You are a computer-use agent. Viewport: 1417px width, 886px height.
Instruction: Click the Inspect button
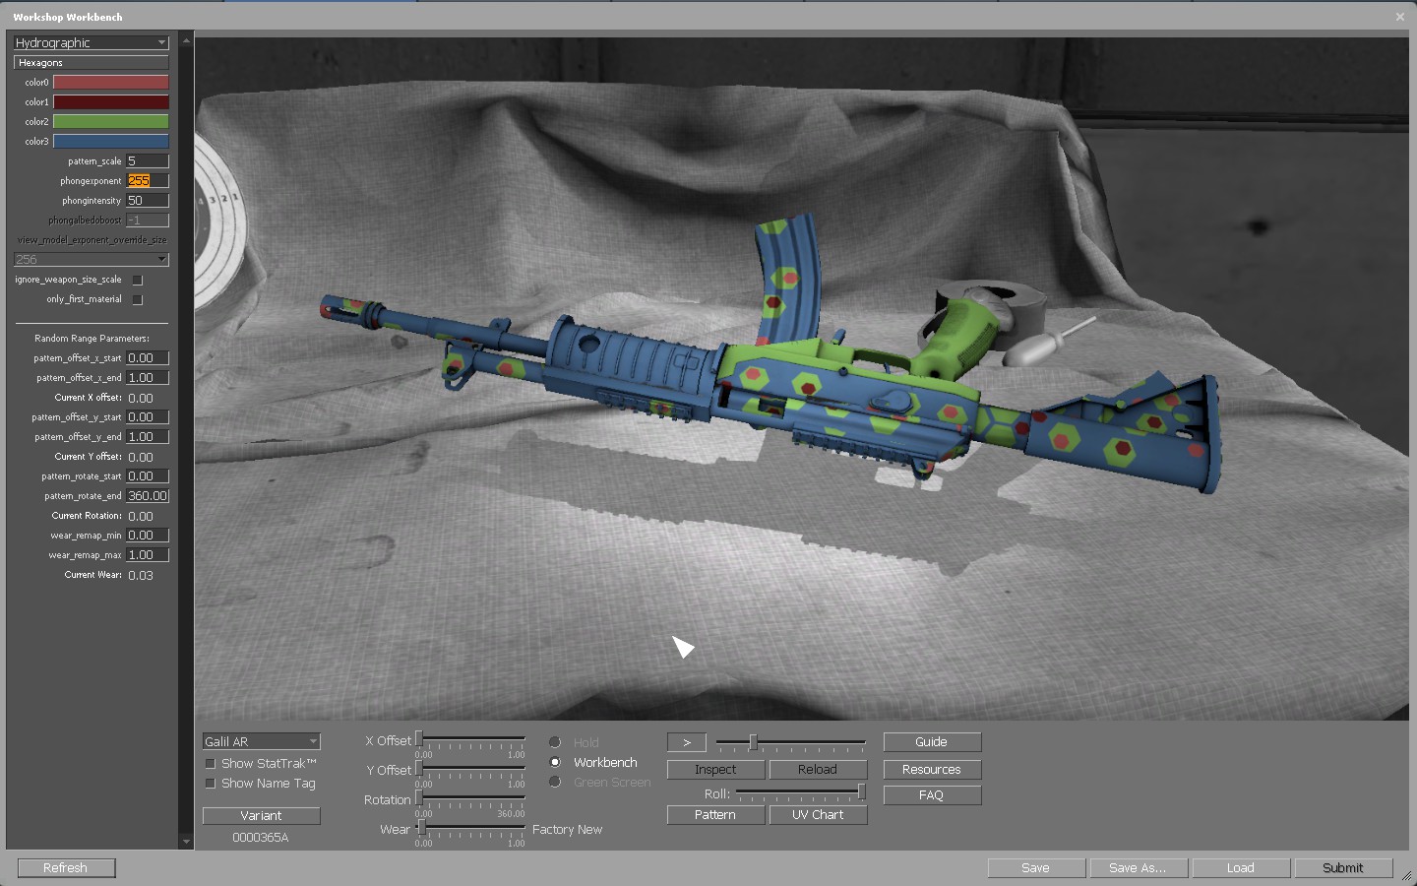[x=715, y=770]
